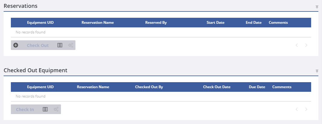Screen dimensions: 322x124
Task: Sort by Reserved By column header
Action: click(x=156, y=23)
